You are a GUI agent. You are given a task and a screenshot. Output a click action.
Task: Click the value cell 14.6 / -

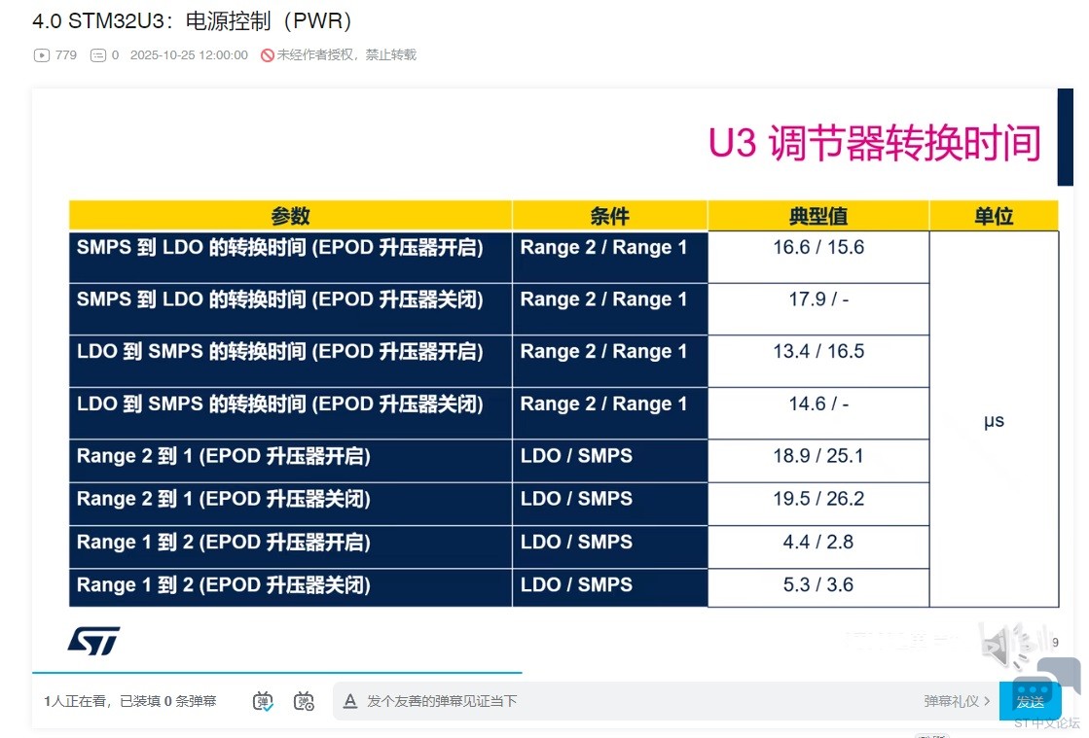tap(818, 412)
